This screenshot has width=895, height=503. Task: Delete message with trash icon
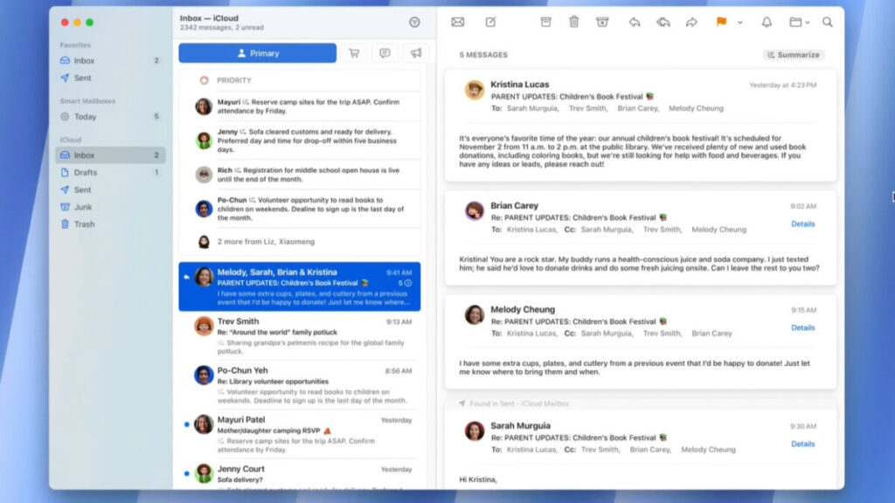click(573, 22)
